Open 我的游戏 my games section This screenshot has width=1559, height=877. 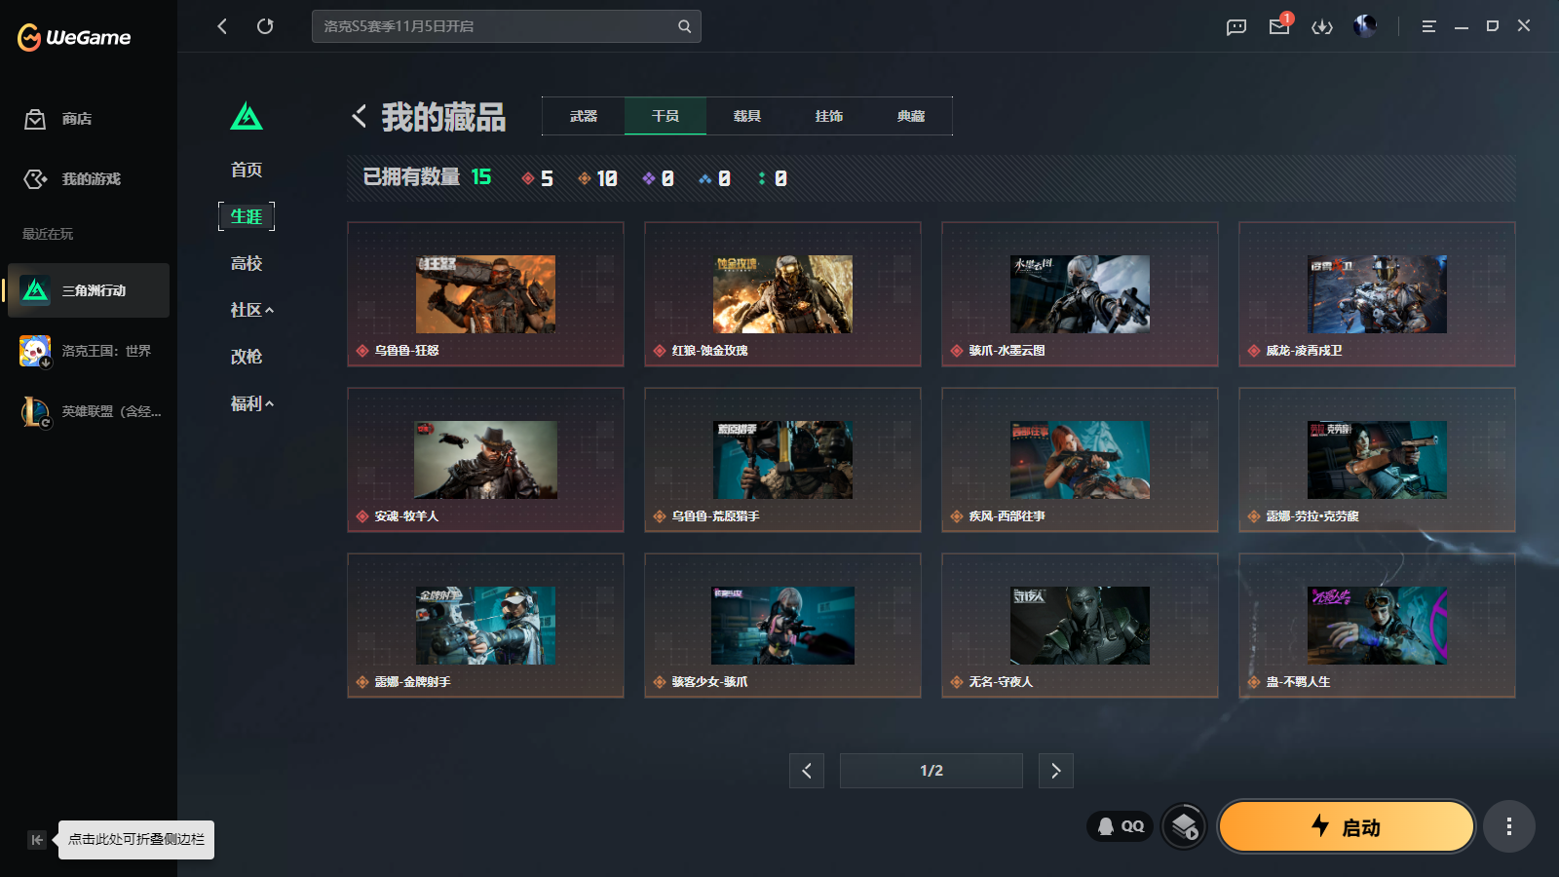click(72, 179)
